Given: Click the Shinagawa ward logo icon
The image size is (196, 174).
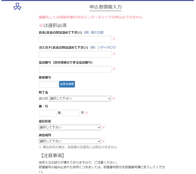Looking at the screenshot, I should click(17, 6).
